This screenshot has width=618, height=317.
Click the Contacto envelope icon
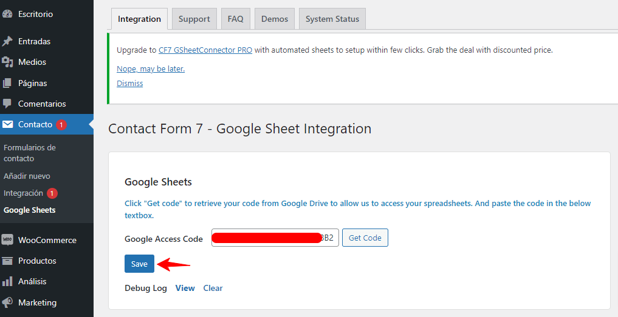(7, 125)
